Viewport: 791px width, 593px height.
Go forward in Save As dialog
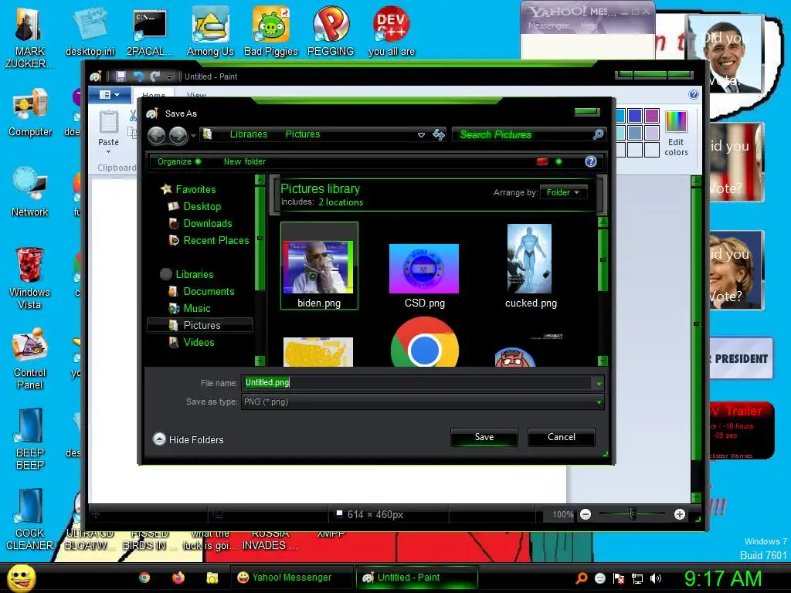click(x=178, y=135)
